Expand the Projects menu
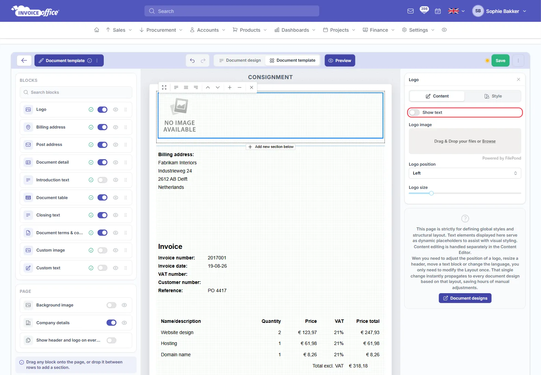The width and height of the screenshot is (541, 375). (x=339, y=30)
